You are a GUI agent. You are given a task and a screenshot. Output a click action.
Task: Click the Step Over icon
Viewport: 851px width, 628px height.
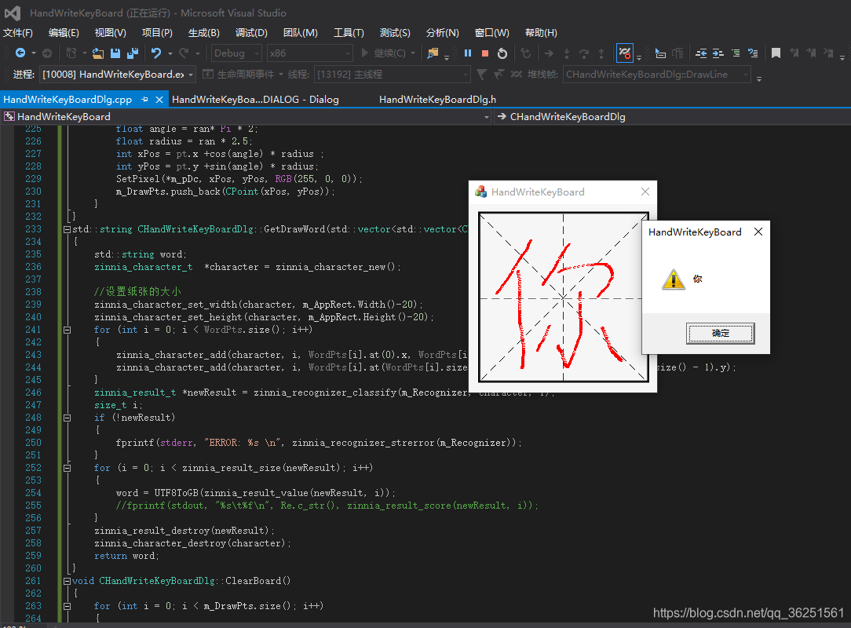point(584,53)
